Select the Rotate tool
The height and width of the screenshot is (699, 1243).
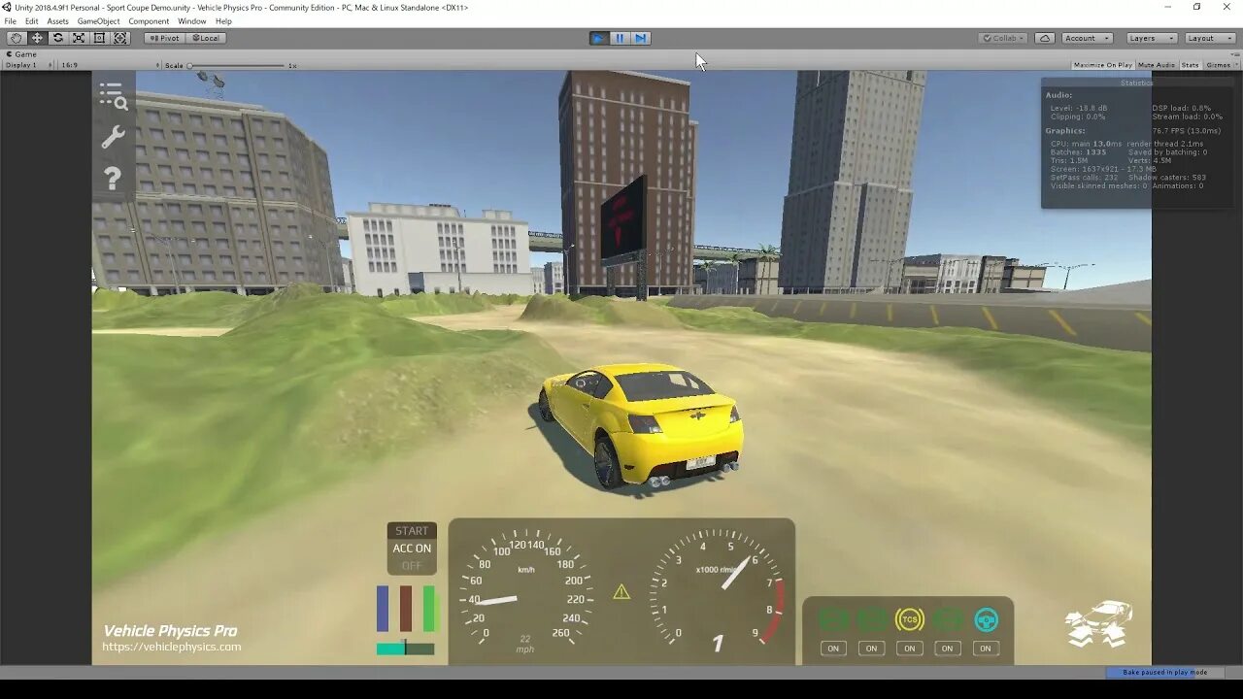[x=57, y=38]
